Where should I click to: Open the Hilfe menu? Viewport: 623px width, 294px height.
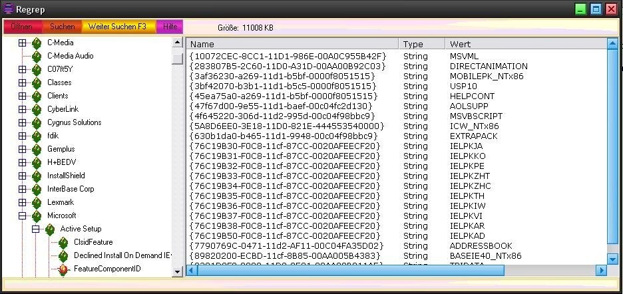170,27
